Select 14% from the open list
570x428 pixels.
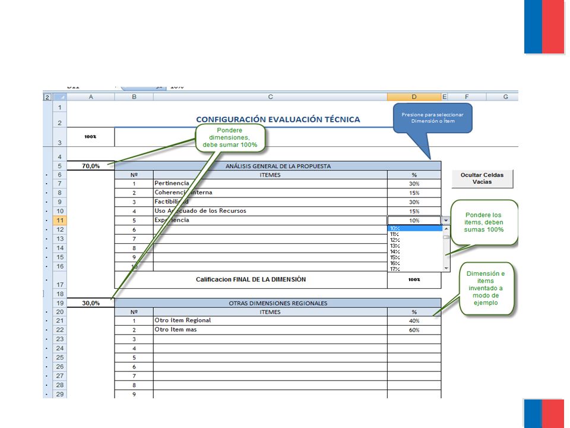(415, 252)
